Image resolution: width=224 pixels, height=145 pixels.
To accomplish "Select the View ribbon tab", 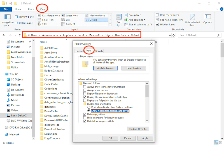I will pyautogui.click(x=43, y=9).
